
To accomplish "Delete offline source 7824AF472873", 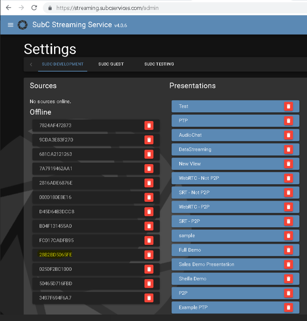I will 149,125.
